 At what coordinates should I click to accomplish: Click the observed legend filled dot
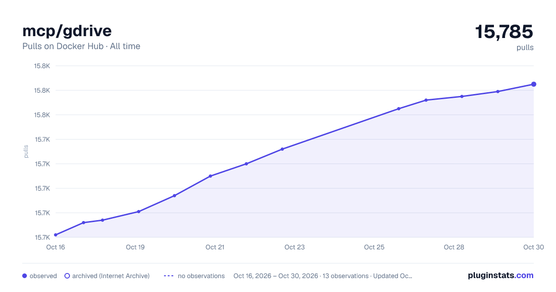[25, 276]
